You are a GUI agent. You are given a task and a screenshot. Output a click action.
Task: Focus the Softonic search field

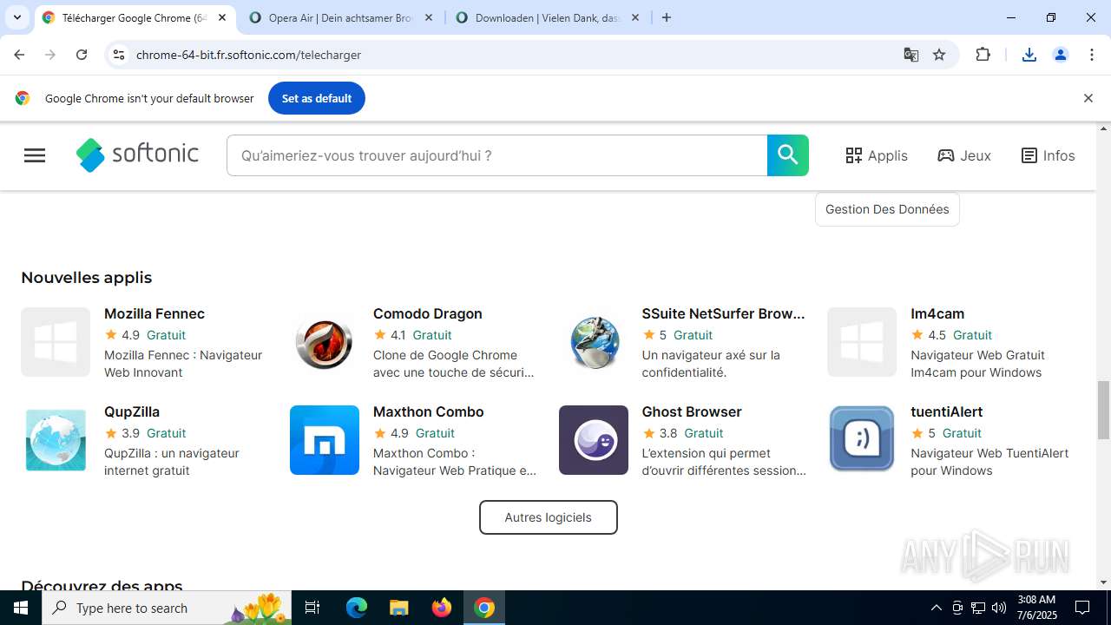pyautogui.click(x=497, y=155)
